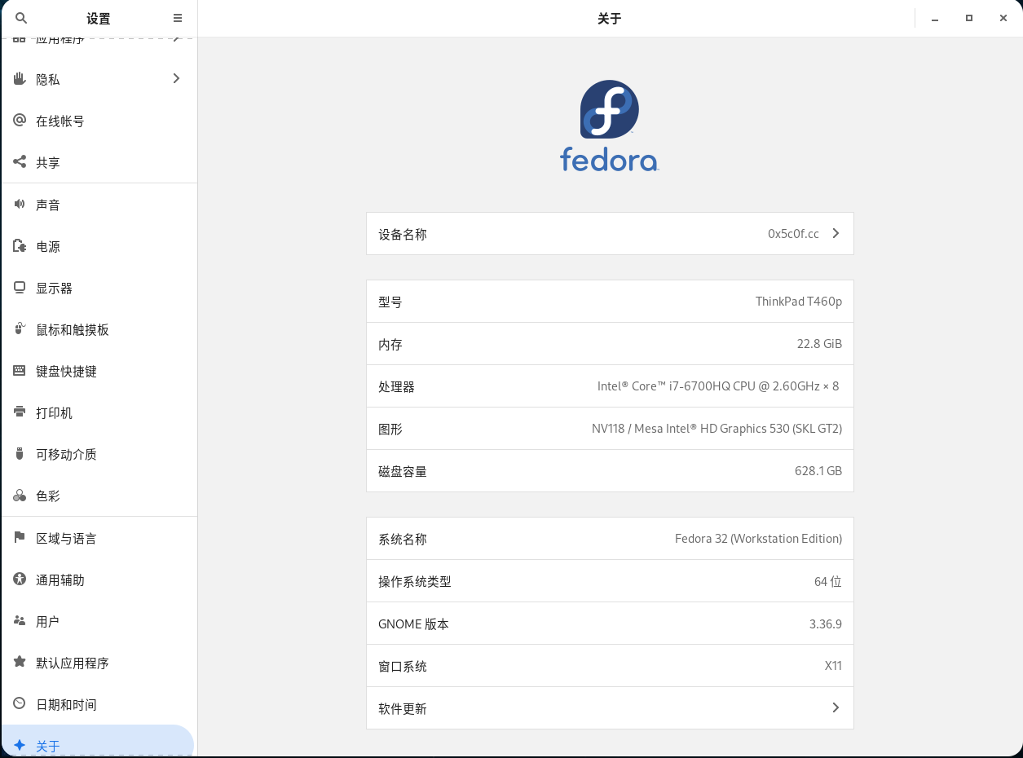Close the Settings window

[x=1003, y=18]
